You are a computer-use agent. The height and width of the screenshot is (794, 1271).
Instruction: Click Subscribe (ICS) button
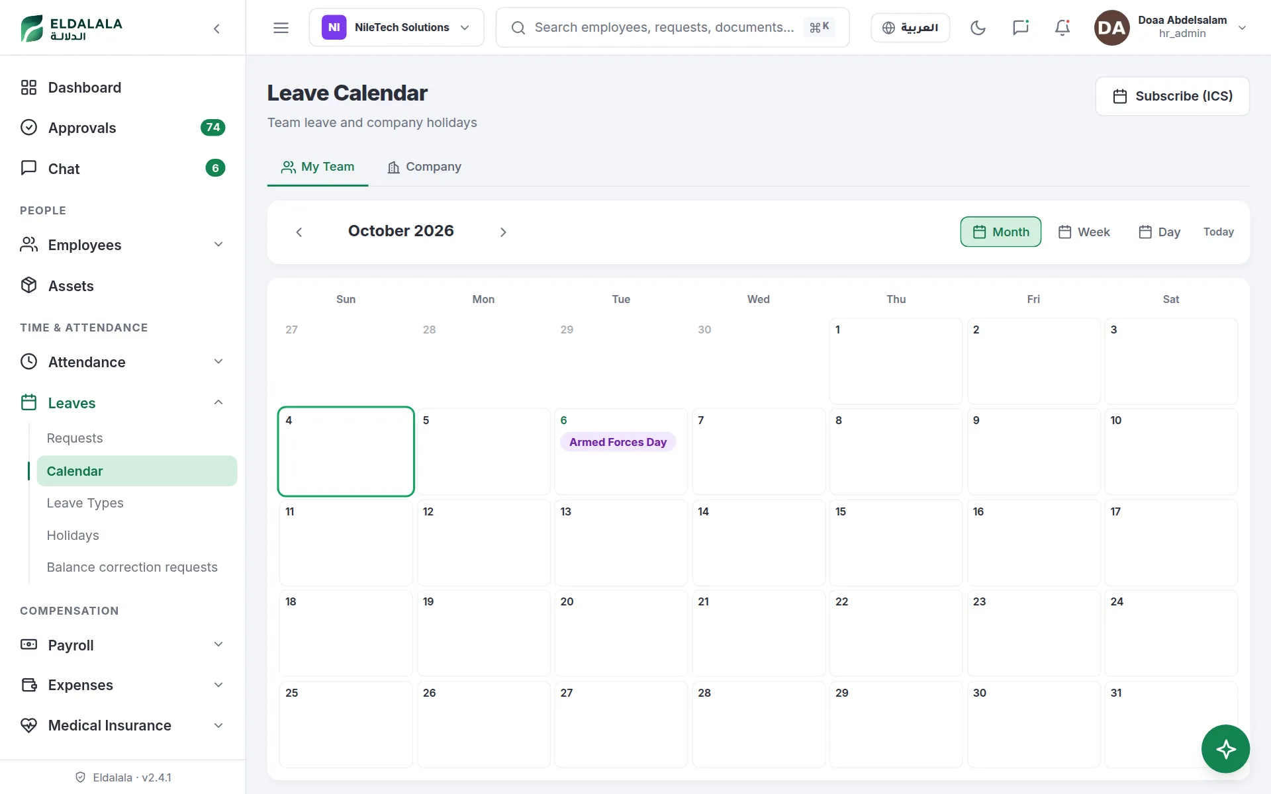tap(1172, 97)
